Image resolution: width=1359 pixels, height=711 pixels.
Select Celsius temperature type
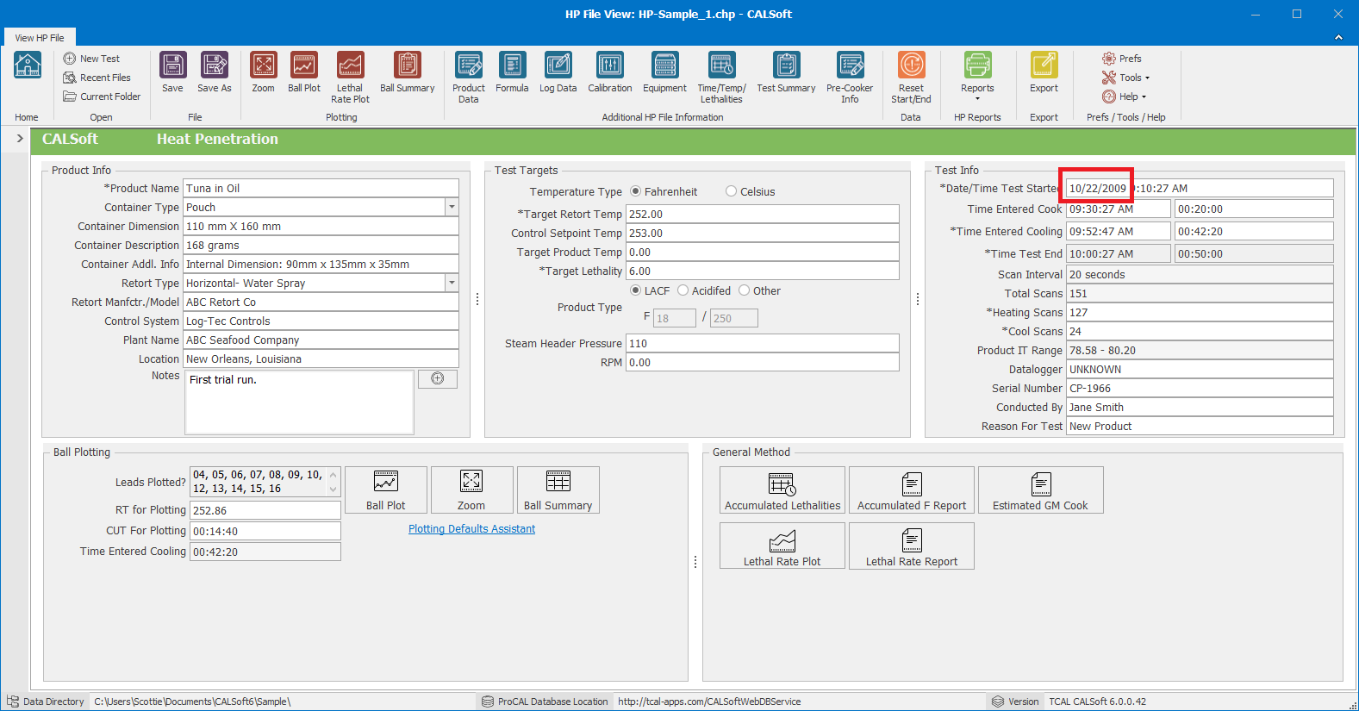tap(732, 191)
